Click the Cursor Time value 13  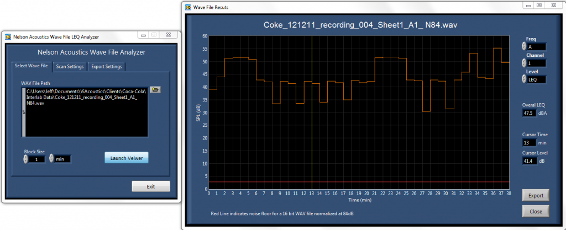[x=530, y=143]
